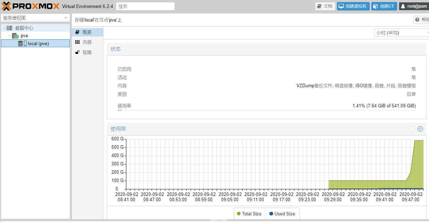
Task: Toggle the Total Size legend entry
Action: [249, 214]
